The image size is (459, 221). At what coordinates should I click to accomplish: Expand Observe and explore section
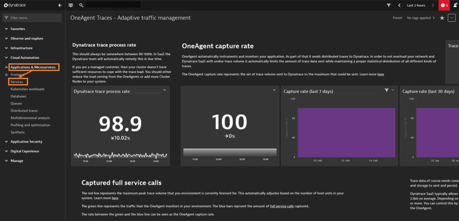[24, 39]
